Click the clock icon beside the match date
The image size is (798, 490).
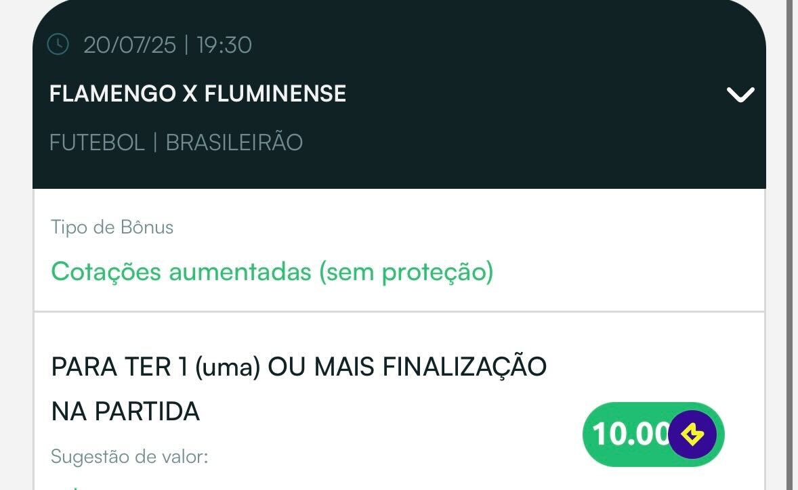coord(58,45)
